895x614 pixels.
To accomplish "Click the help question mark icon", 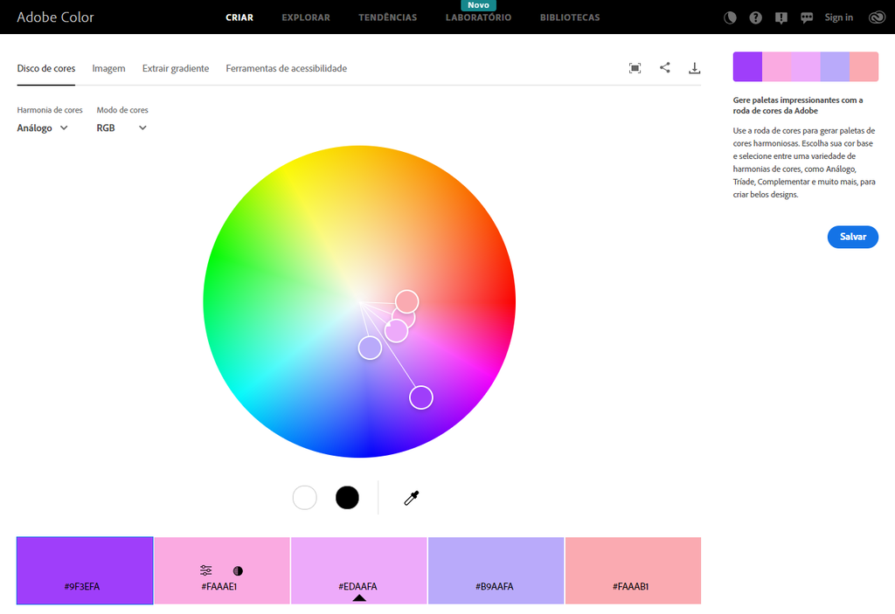I will pos(755,17).
